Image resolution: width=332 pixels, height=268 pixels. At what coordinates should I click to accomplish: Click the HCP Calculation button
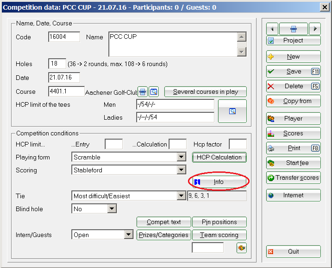click(219, 158)
